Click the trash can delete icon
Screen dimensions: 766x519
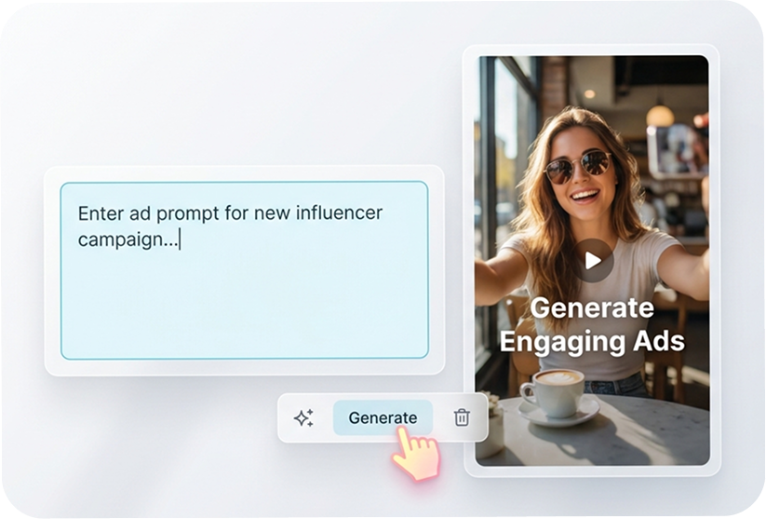tap(462, 417)
